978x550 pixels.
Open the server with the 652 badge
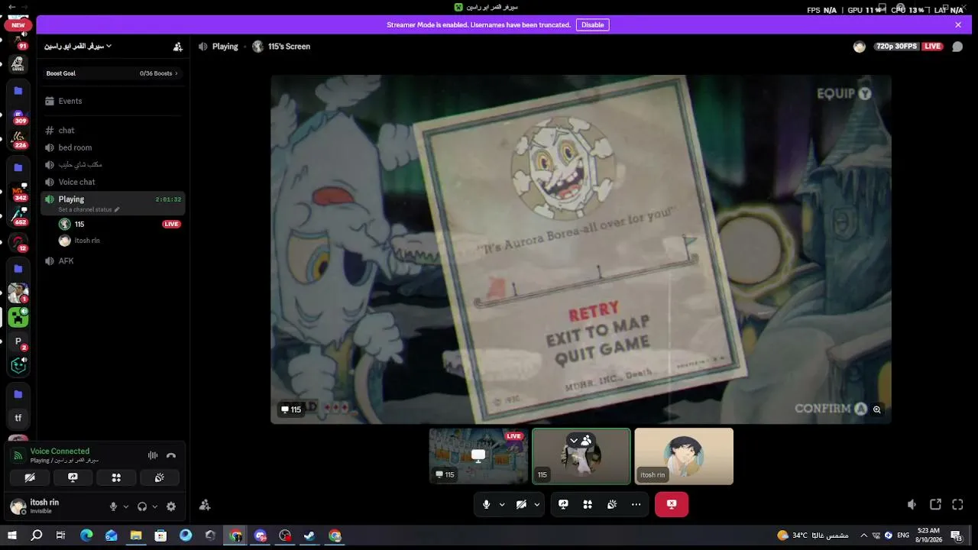coord(18,217)
